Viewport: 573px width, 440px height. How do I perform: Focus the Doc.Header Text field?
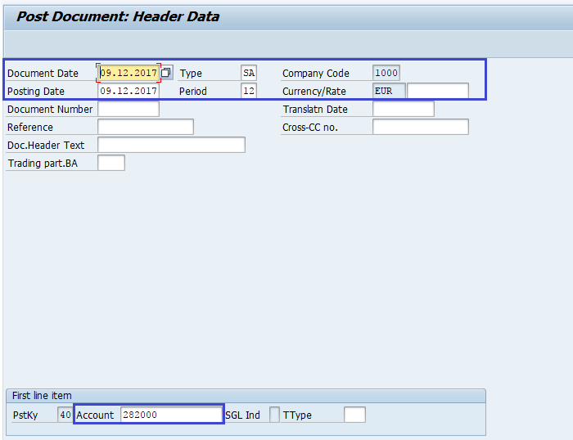pyautogui.click(x=171, y=145)
